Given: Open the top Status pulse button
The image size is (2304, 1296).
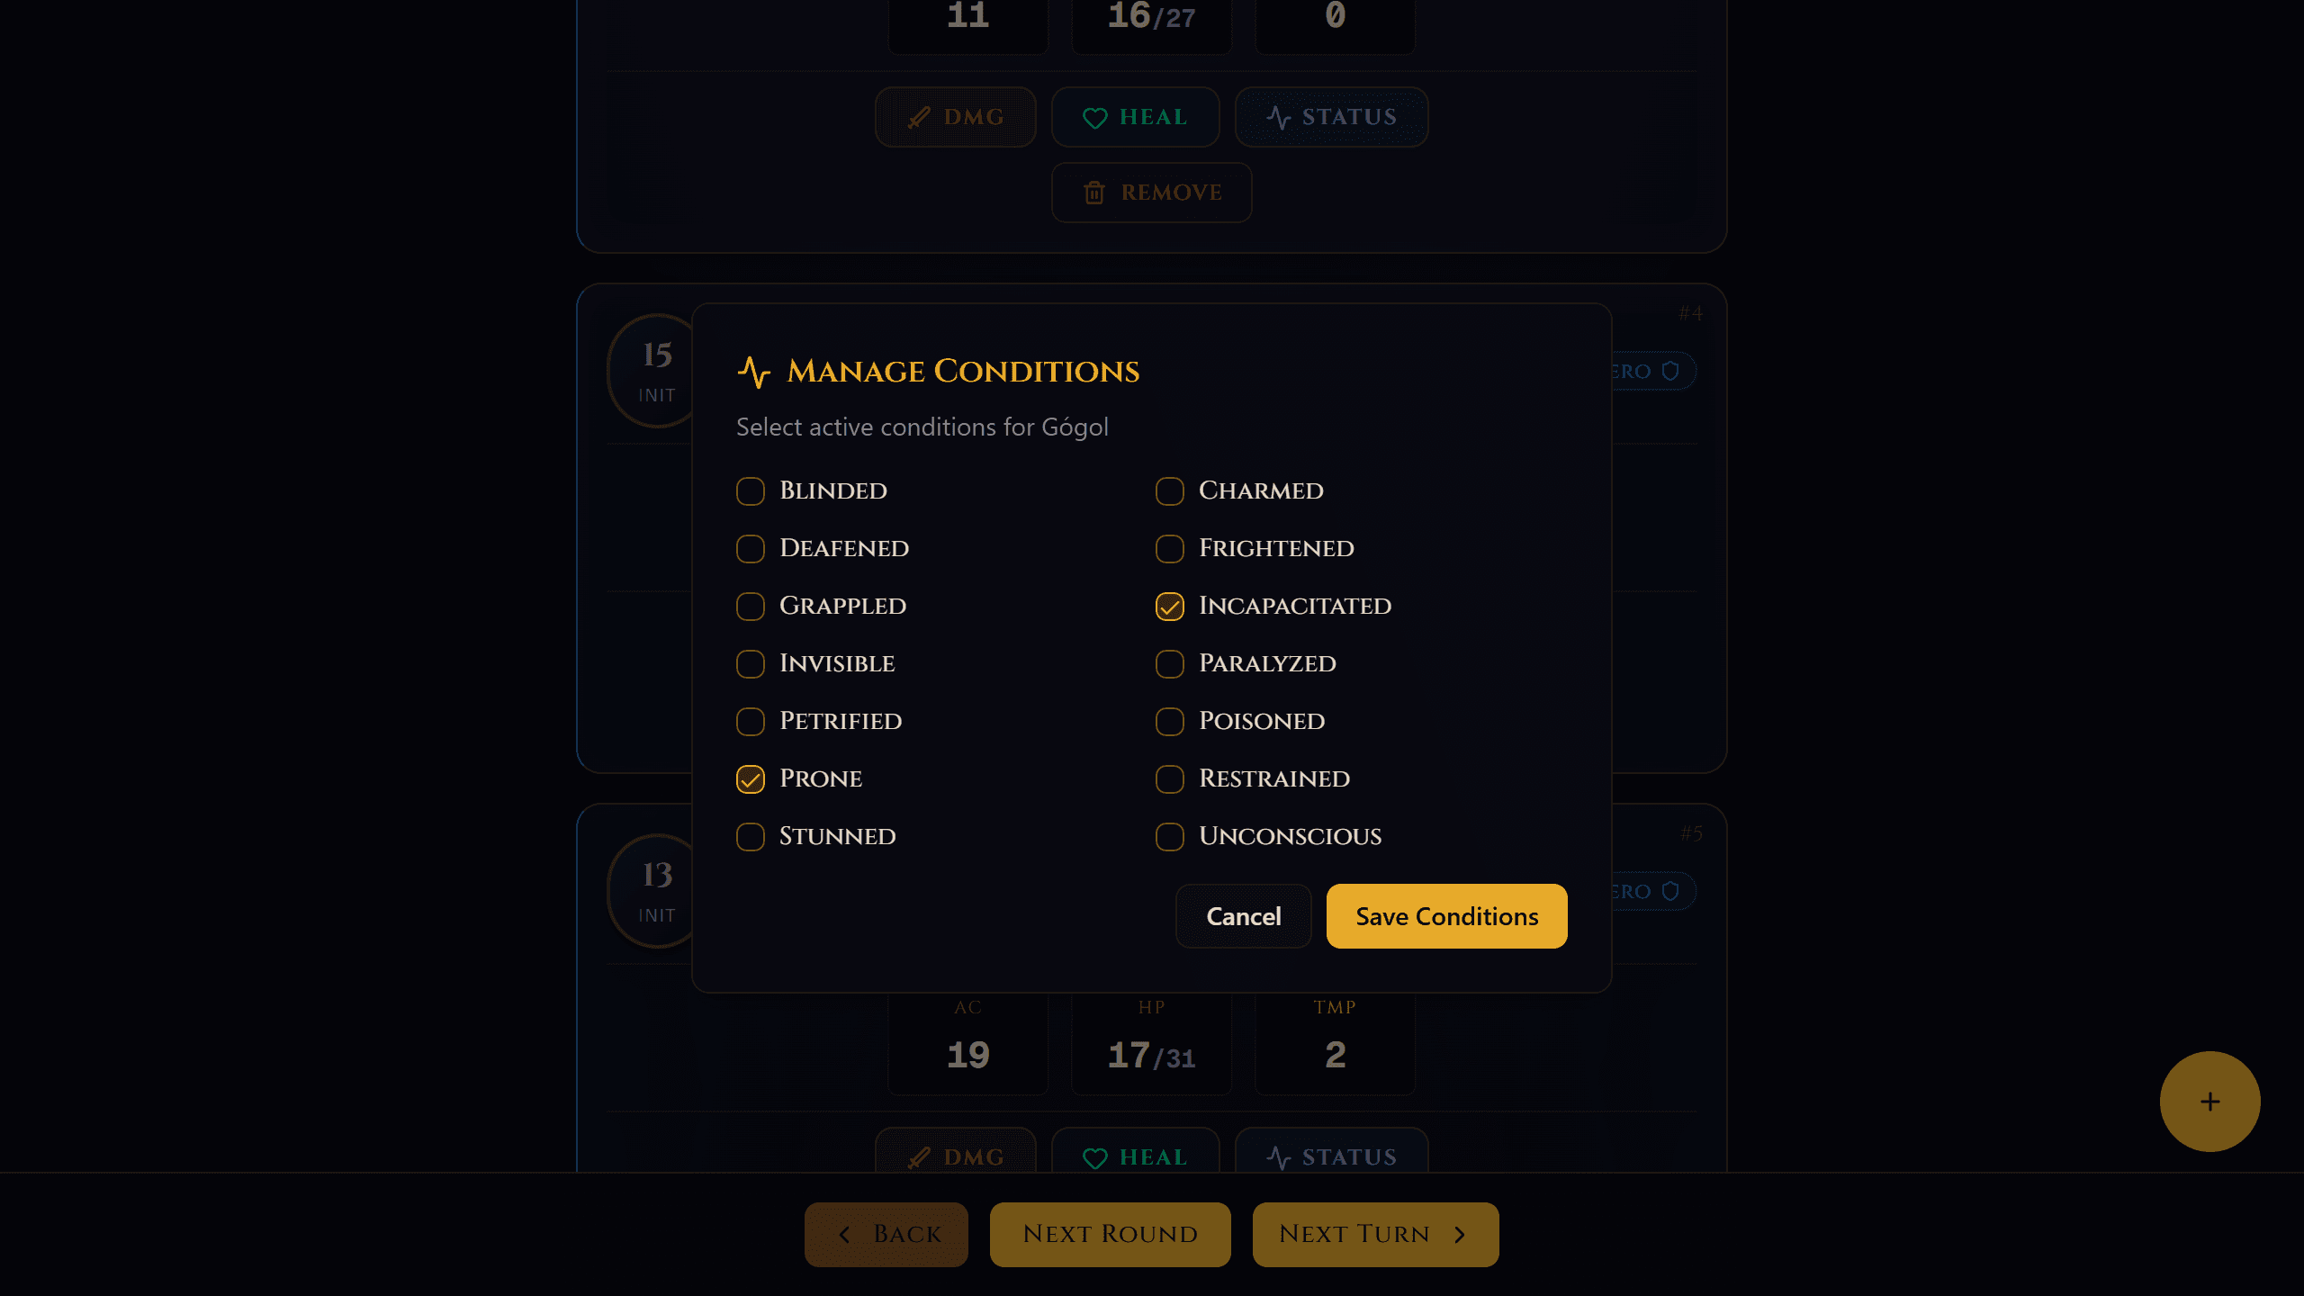Looking at the screenshot, I should (1331, 117).
